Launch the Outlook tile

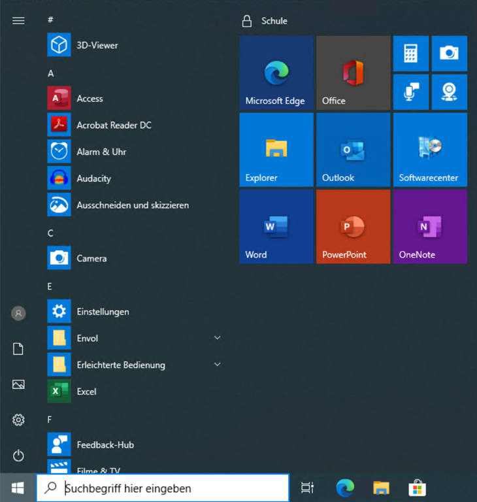pyautogui.click(x=353, y=150)
